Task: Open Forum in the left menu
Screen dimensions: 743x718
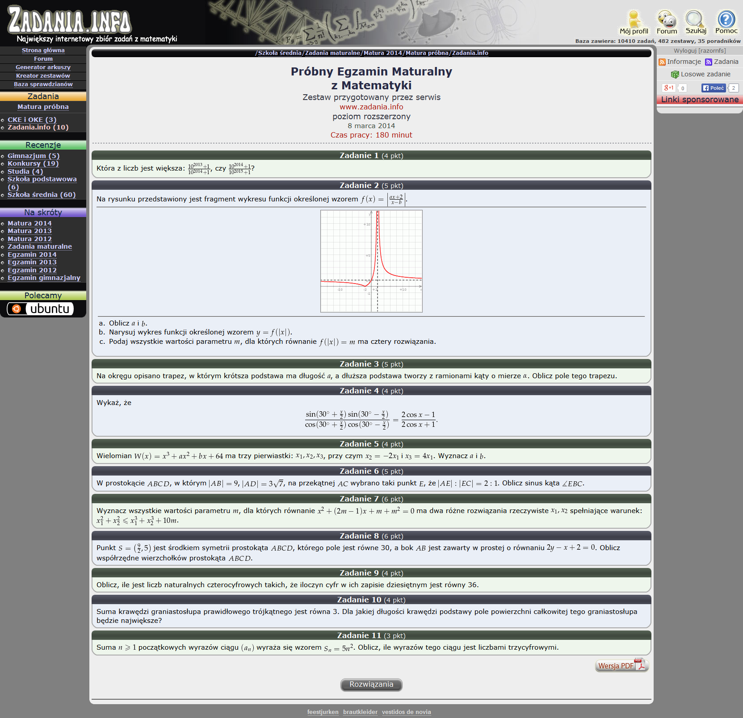Action: [x=43, y=59]
